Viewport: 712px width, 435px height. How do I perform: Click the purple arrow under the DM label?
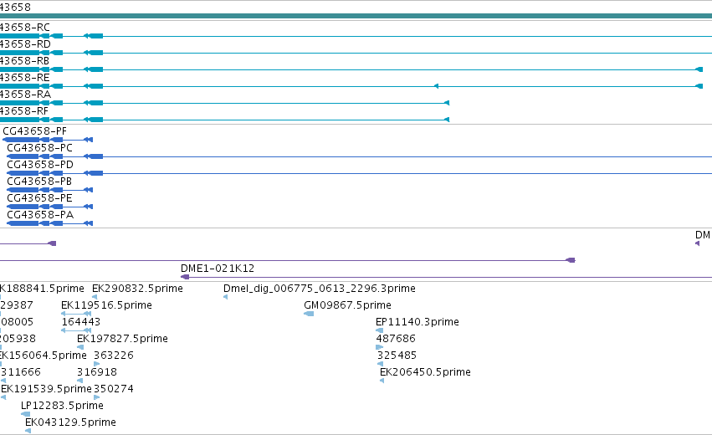[698, 243]
